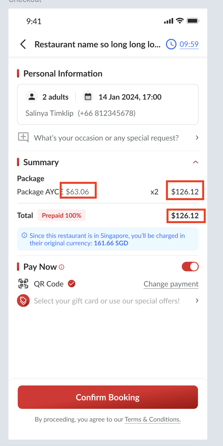Tap the personal information booking card
The height and width of the screenshot is (446, 223).
108,104
